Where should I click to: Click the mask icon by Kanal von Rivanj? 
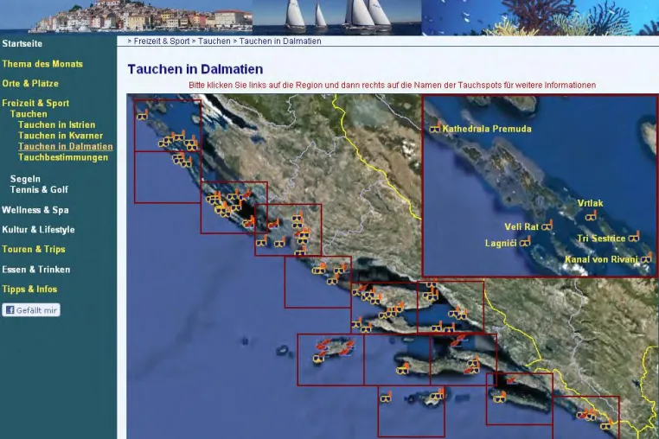pyautogui.click(x=646, y=258)
